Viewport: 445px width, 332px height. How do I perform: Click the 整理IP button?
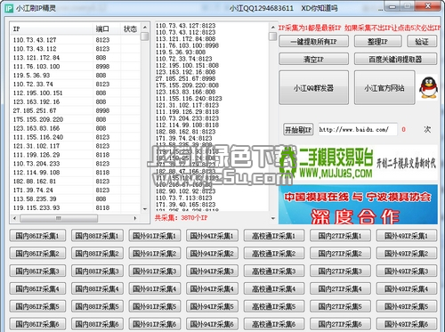click(x=378, y=42)
